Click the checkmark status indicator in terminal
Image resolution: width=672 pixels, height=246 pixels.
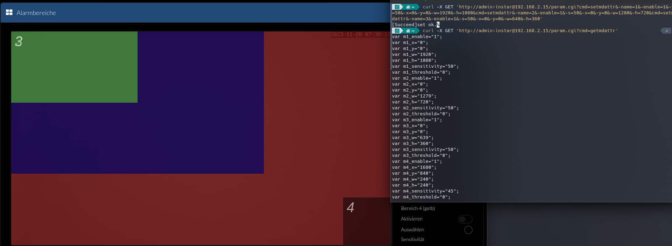click(666, 31)
